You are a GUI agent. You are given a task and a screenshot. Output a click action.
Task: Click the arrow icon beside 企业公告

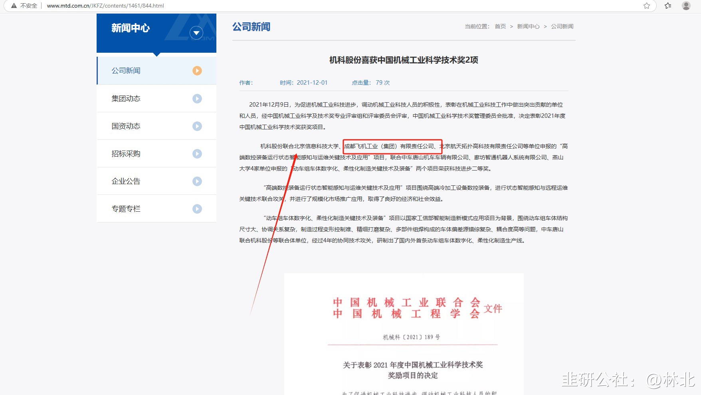point(197,181)
